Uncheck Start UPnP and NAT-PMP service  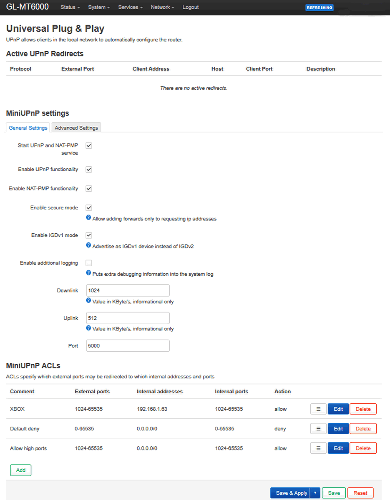tap(89, 146)
